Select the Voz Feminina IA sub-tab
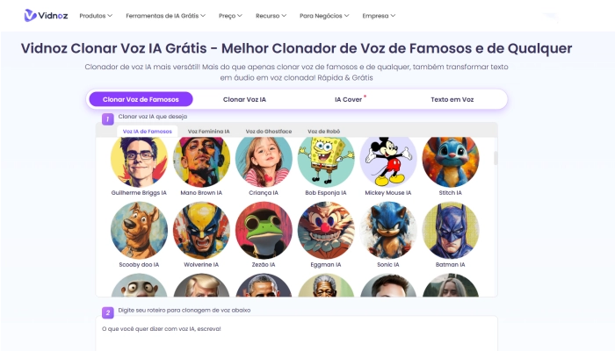Screen dimensions: 615x351 click(209, 132)
